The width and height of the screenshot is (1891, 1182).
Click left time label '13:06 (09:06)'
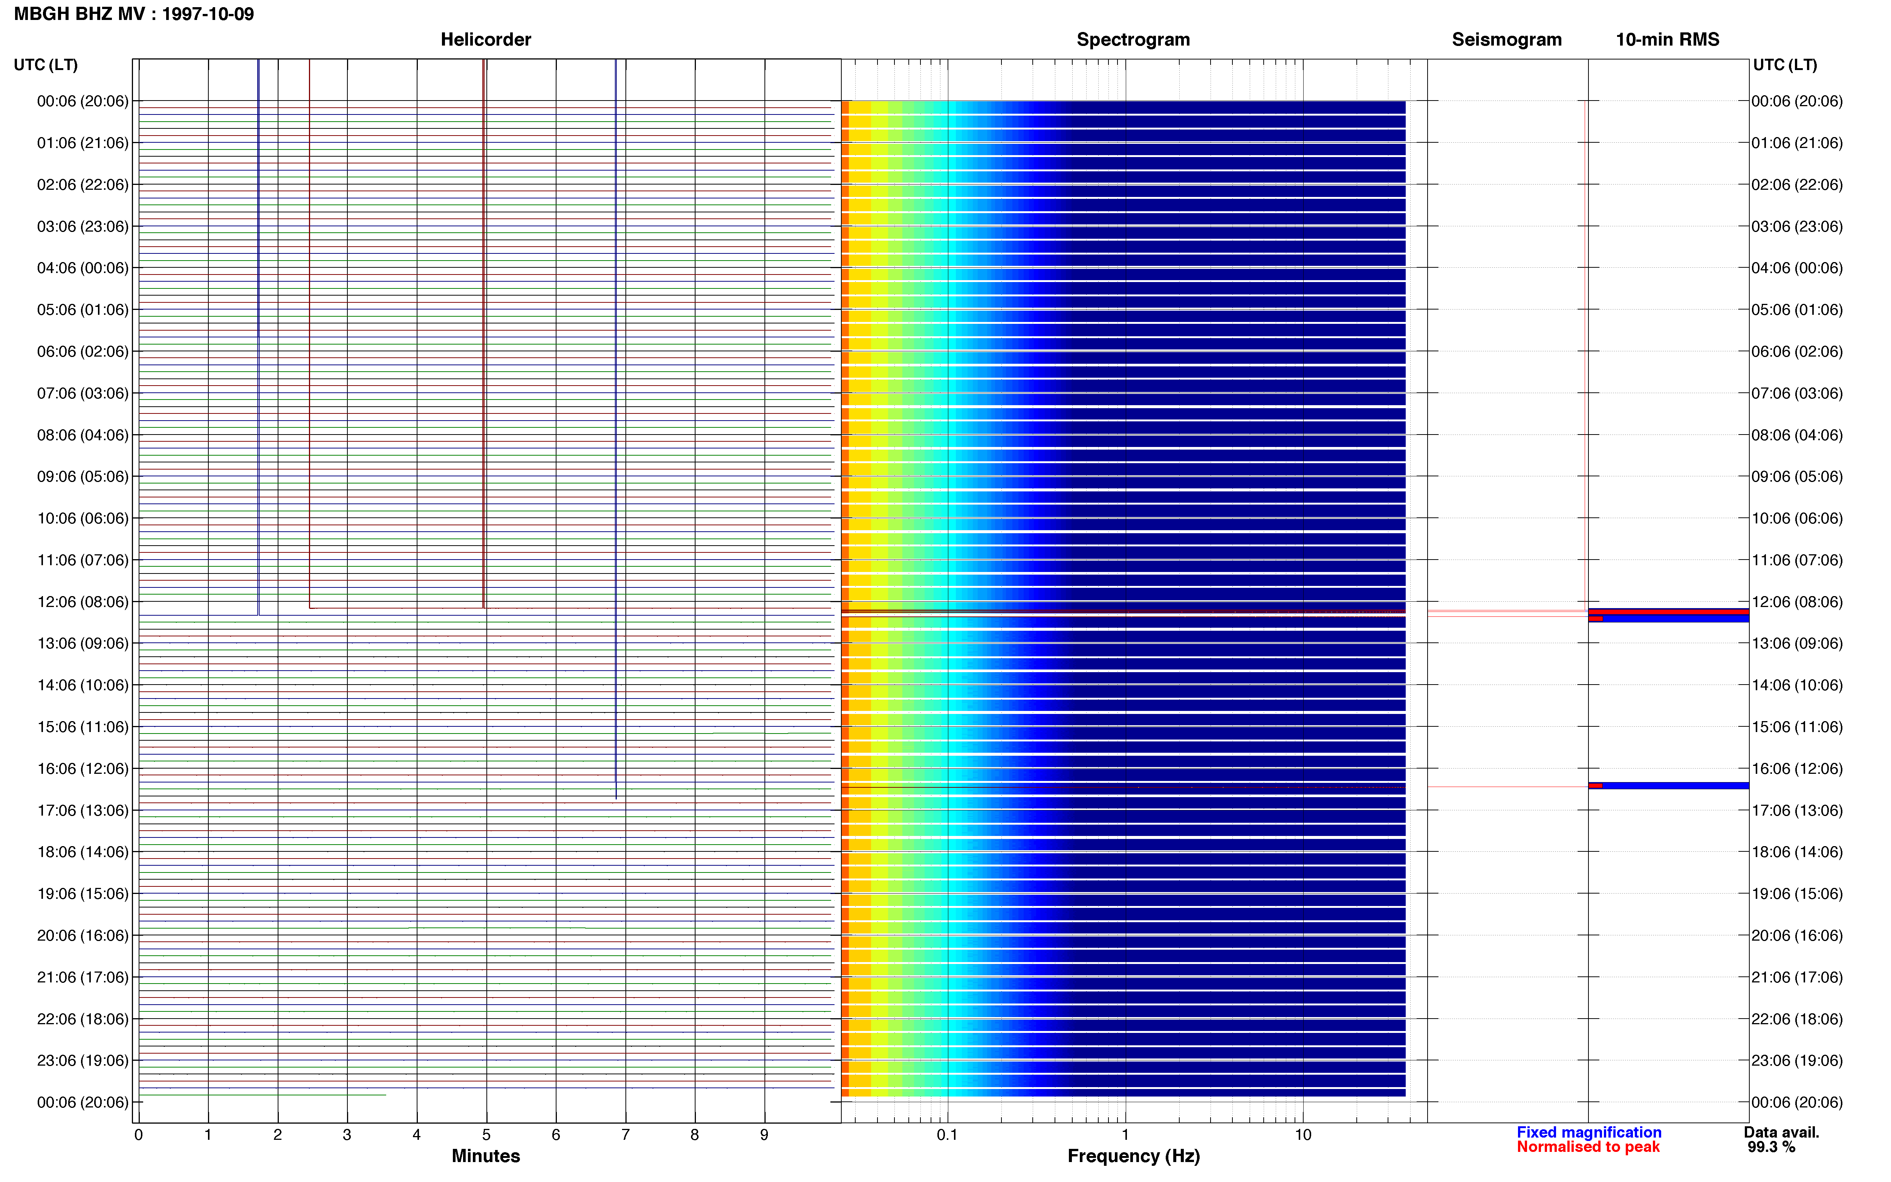click(x=83, y=644)
